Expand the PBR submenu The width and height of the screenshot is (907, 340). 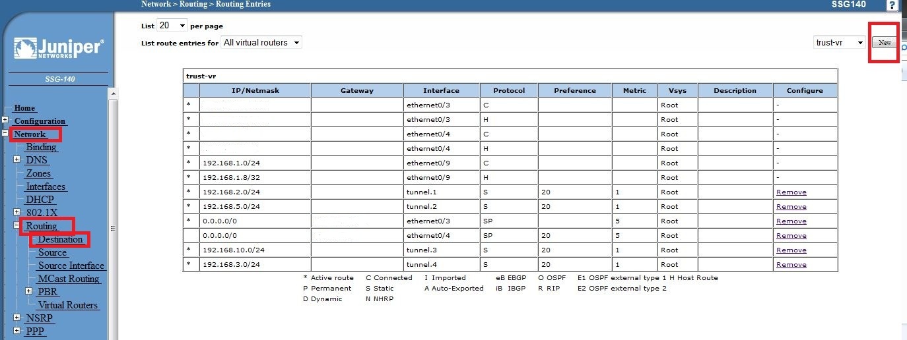29,291
